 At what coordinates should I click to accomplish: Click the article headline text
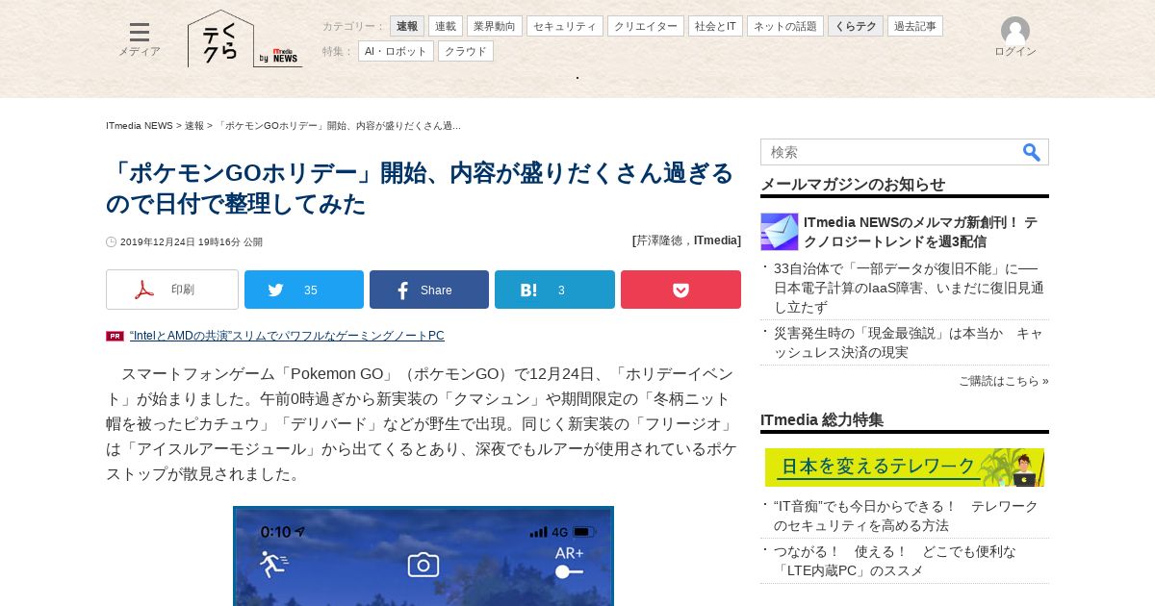click(420, 189)
